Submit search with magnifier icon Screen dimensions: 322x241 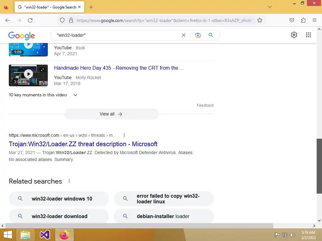pyautogui.click(x=211, y=35)
